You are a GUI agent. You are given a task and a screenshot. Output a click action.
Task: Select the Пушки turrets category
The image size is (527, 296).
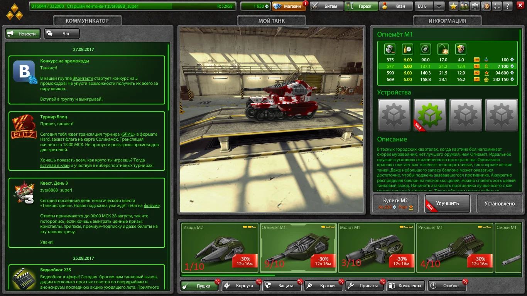(199, 286)
